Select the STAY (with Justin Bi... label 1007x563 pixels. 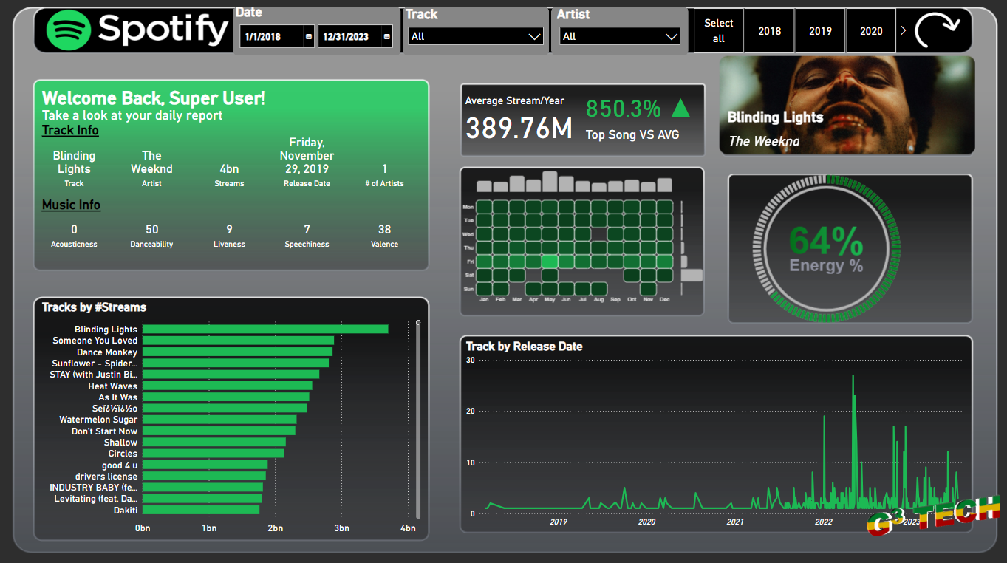pyautogui.click(x=94, y=375)
